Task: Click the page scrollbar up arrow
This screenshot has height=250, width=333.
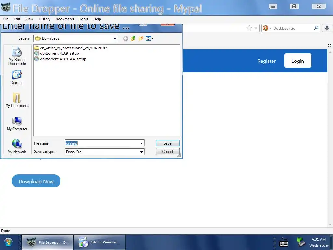Action: pyautogui.click(x=330, y=52)
